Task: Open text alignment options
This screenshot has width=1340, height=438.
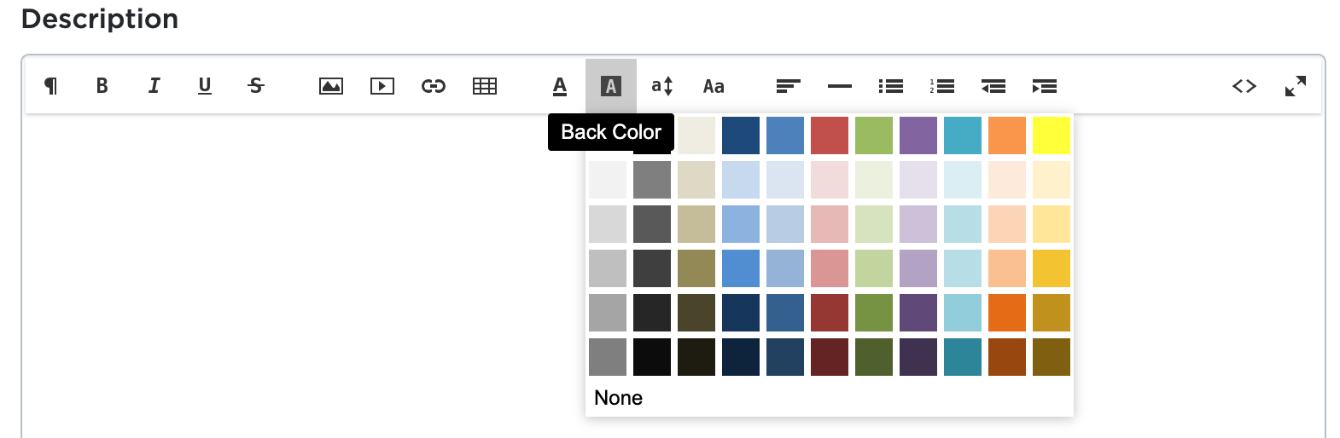Action: pos(788,86)
